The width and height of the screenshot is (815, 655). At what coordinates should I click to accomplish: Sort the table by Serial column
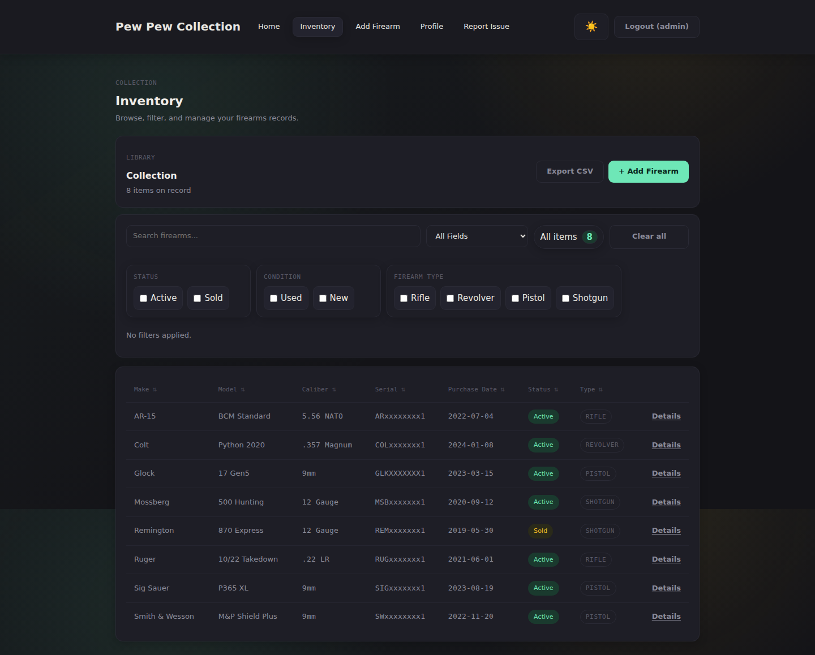(x=389, y=389)
